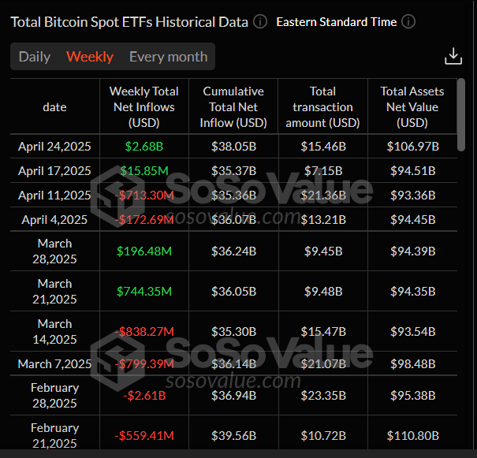Click the Eastern Standard Time label
The image size is (477, 458).
coord(336,22)
